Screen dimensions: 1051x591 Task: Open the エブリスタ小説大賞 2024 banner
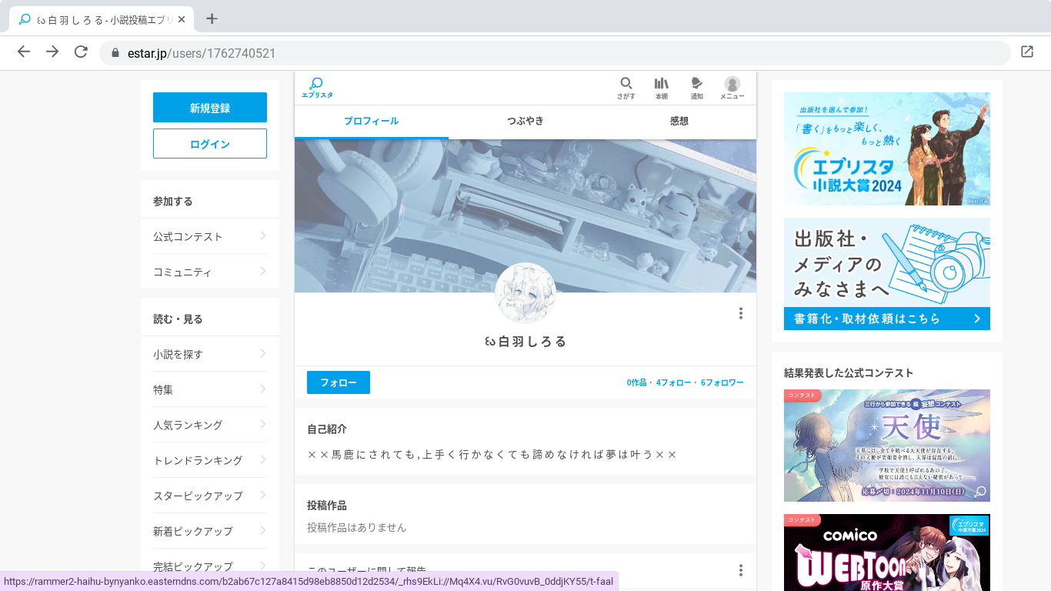coord(886,149)
